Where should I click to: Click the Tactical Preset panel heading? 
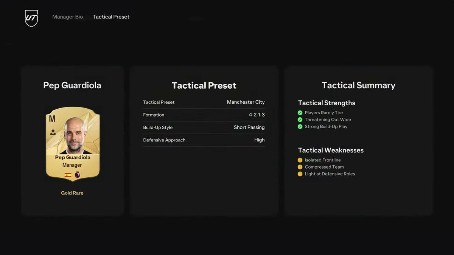point(204,86)
